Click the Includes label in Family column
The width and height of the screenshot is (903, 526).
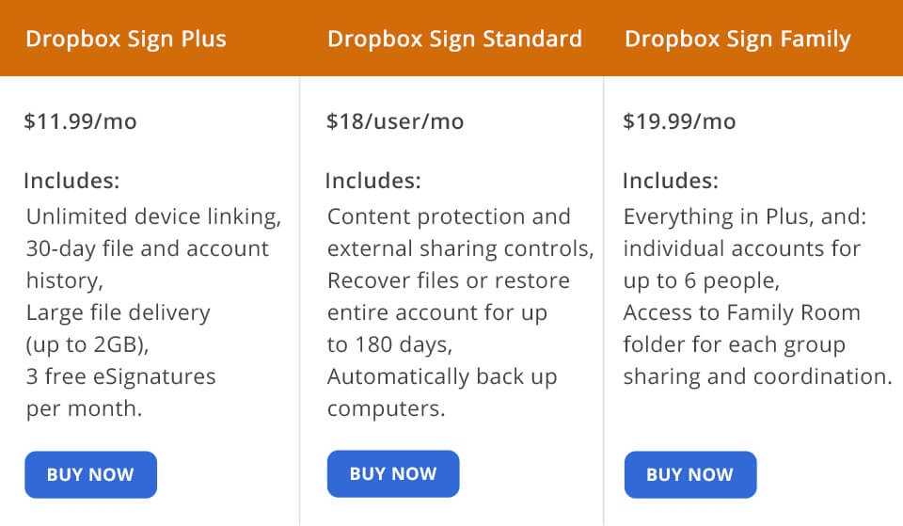[671, 181]
